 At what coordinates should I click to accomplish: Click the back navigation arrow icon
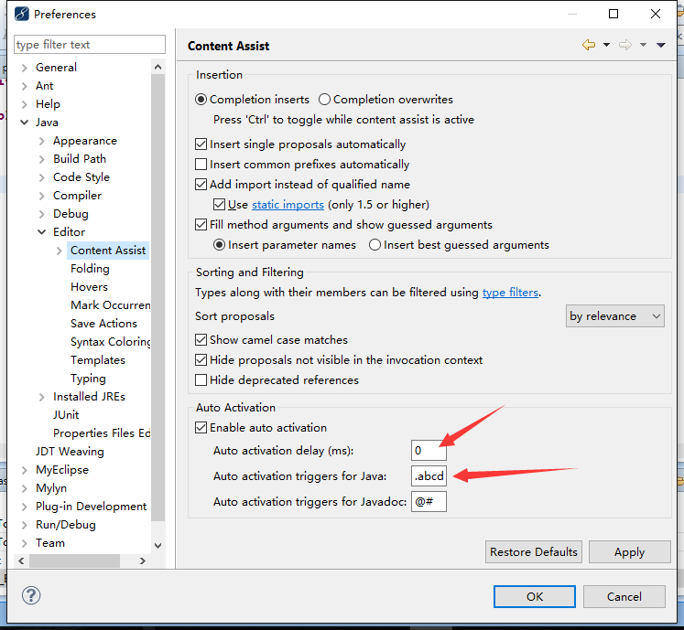click(x=589, y=45)
